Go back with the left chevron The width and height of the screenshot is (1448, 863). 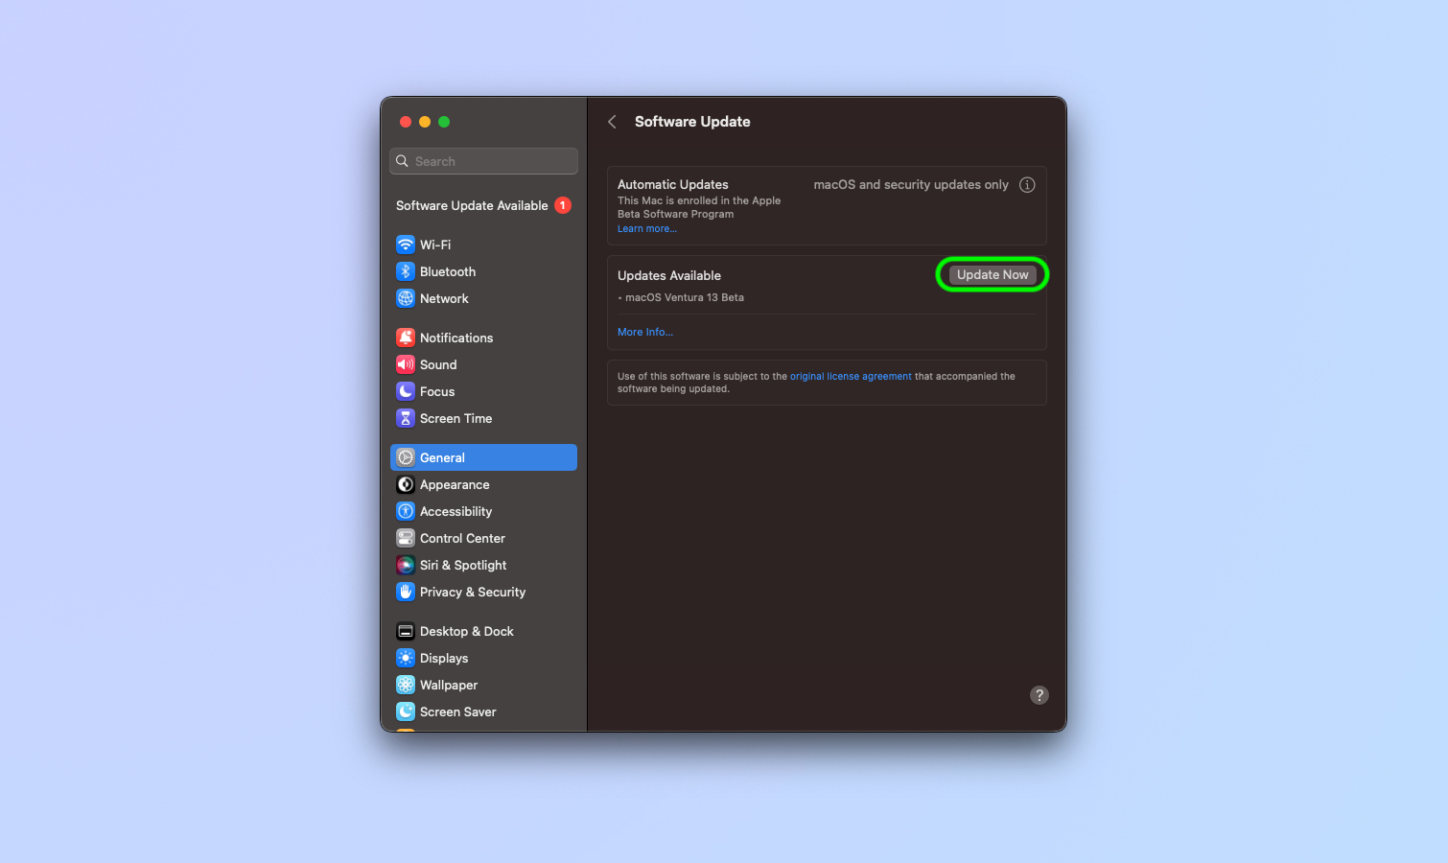[x=612, y=122]
